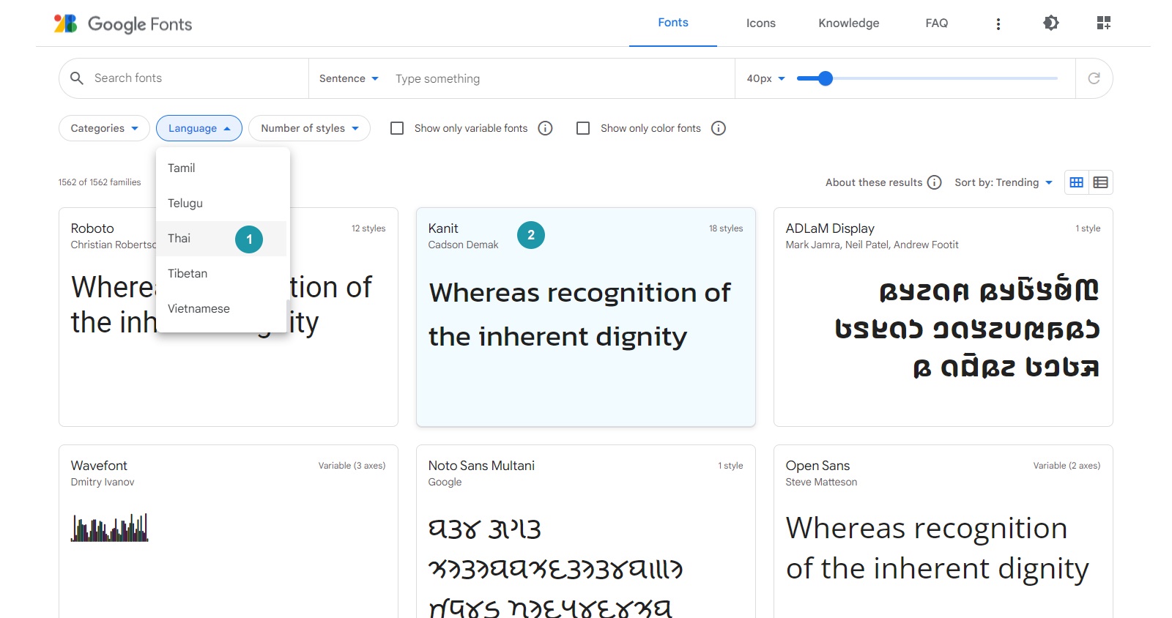
Task: Open the Knowledge tab
Action: 849,23
